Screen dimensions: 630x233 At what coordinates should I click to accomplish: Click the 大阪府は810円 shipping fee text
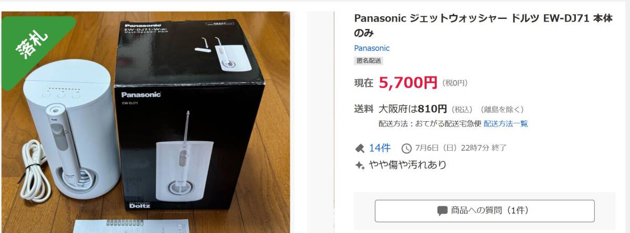413,109
